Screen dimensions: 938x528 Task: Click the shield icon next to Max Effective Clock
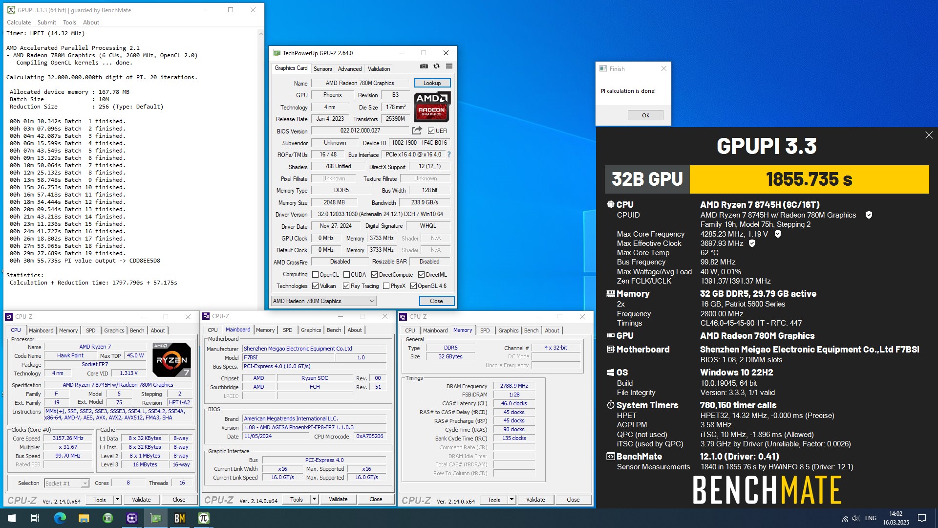(x=752, y=243)
